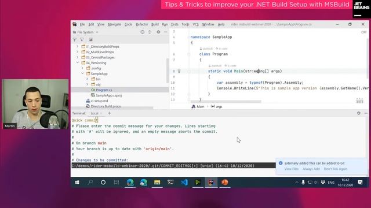Viewport: 371px width, 208px height.
Task: Click Always Add in the Git notification
Action: point(311,169)
